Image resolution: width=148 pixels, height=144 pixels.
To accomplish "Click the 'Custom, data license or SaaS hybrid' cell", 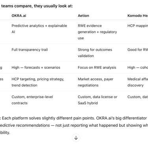I will click(x=97, y=100).
